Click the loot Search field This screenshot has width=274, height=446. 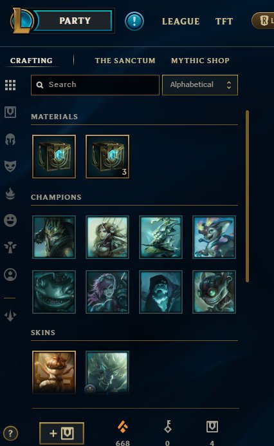(x=95, y=85)
